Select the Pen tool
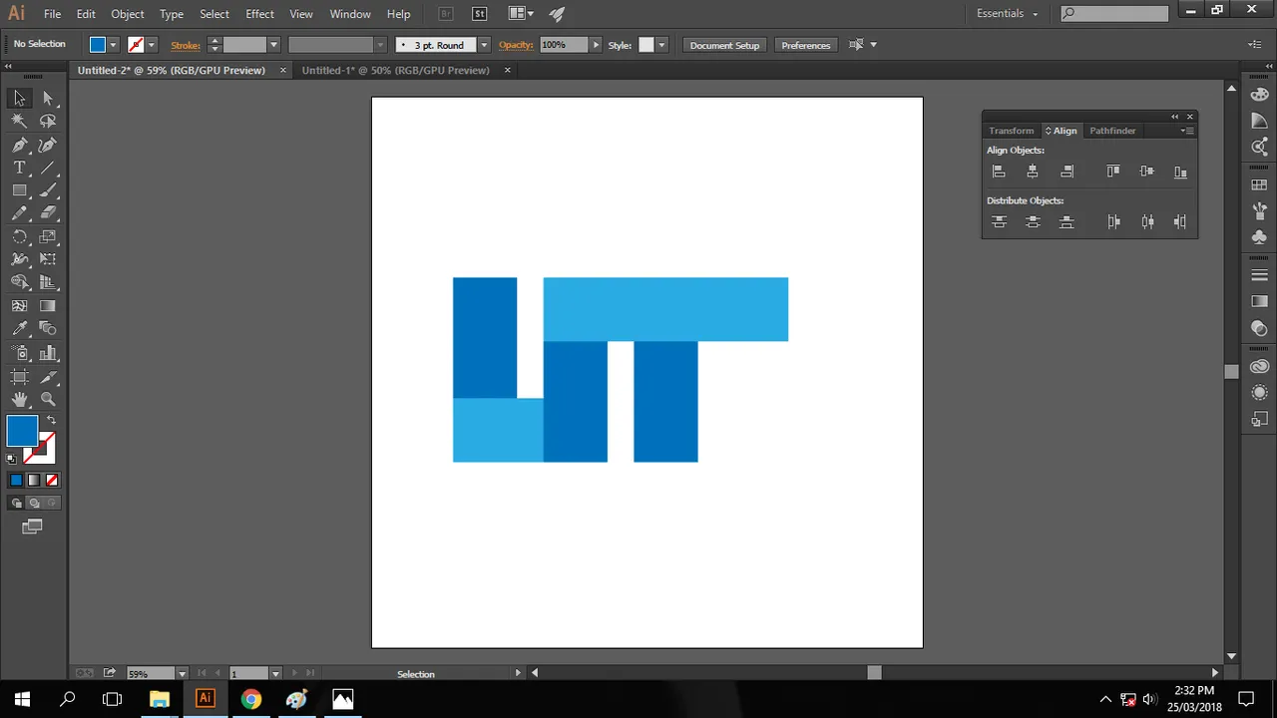This screenshot has width=1277, height=718. pyautogui.click(x=19, y=145)
